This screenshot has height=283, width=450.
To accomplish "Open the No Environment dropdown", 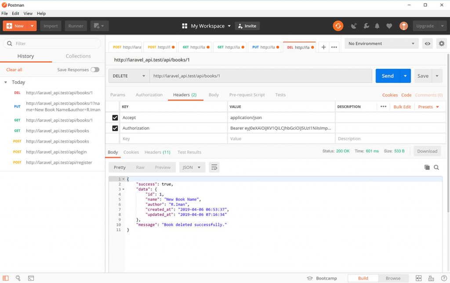I will pos(381,43).
